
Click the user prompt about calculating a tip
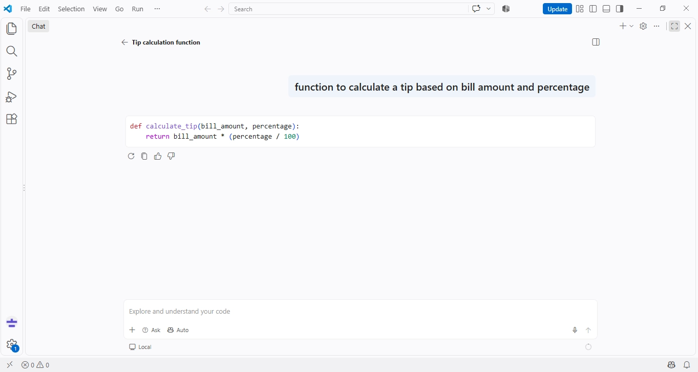coord(442,87)
